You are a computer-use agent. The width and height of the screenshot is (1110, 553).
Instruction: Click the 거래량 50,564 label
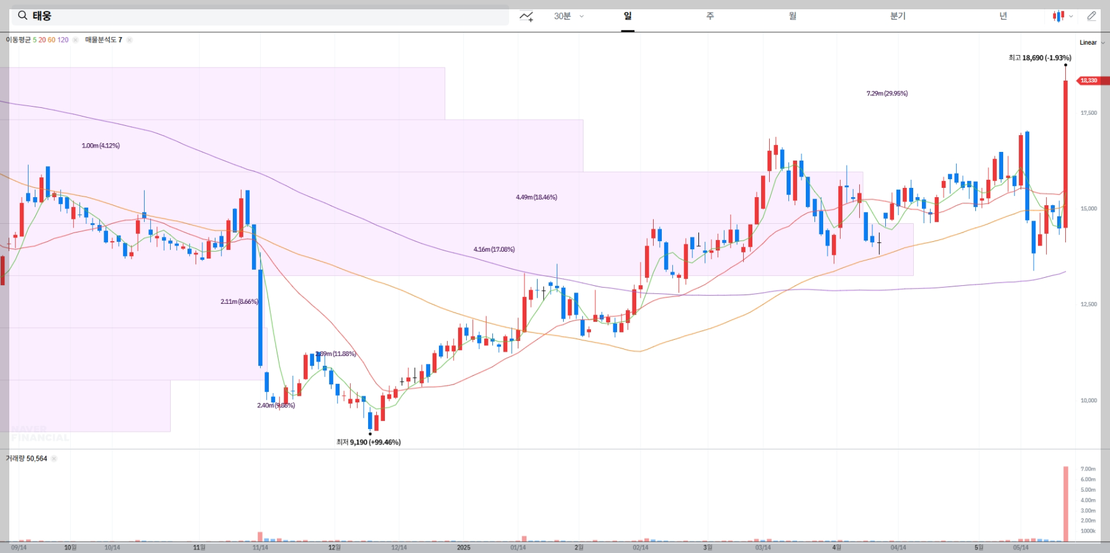click(x=26, y=459)
